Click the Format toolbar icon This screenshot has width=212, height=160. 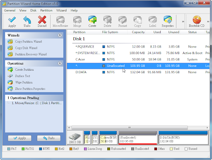coord(123,20)
